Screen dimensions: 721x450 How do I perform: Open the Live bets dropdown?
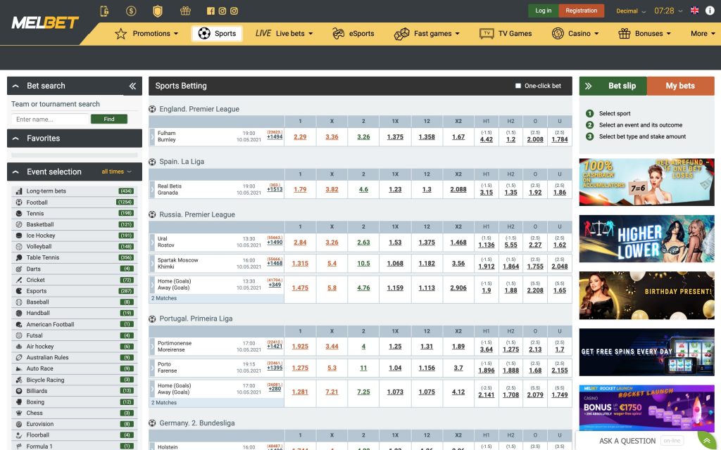284,34
